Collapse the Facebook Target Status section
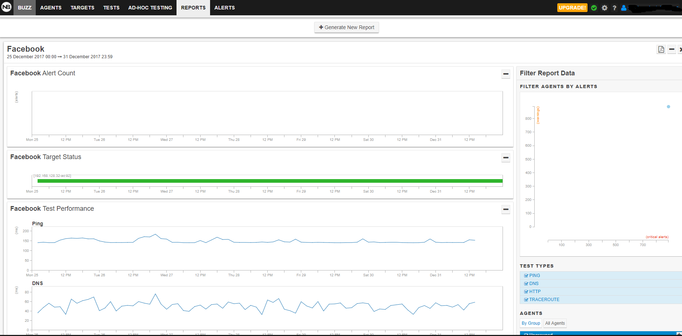 coord(506,158)
